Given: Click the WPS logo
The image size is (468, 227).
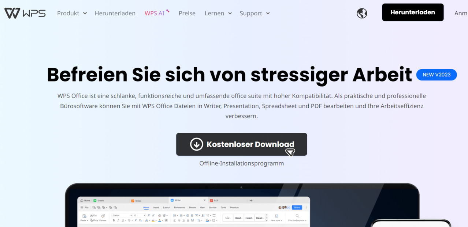Looking at the screenshot, I should coord(24,12).
